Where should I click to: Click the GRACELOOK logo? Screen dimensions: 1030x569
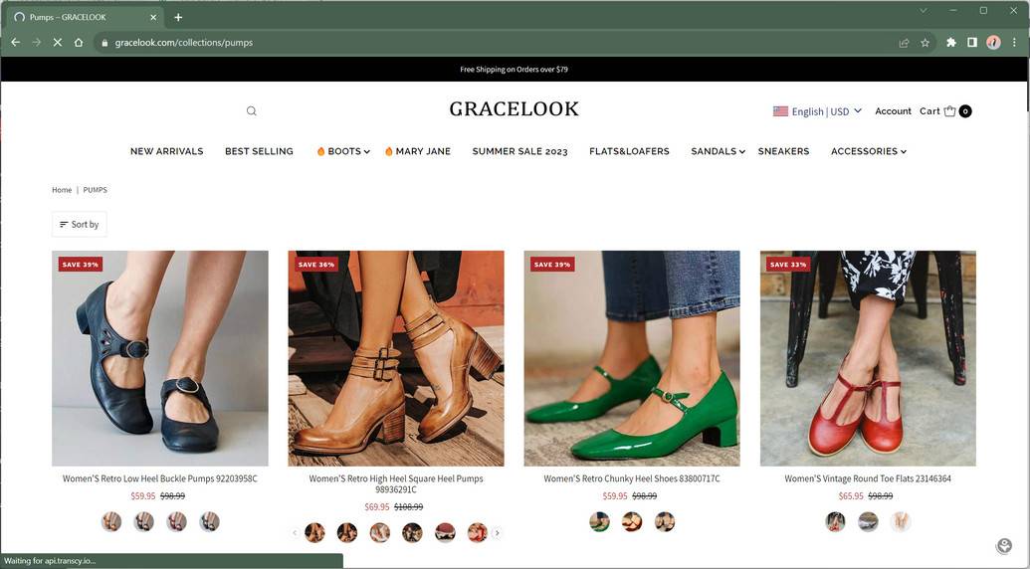(x=514, y=109)
